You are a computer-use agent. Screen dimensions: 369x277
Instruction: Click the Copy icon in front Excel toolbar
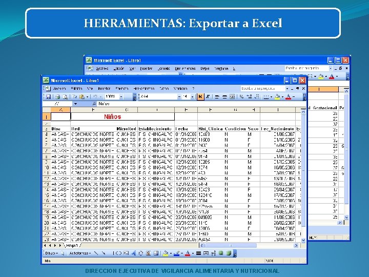coord(75,96)
